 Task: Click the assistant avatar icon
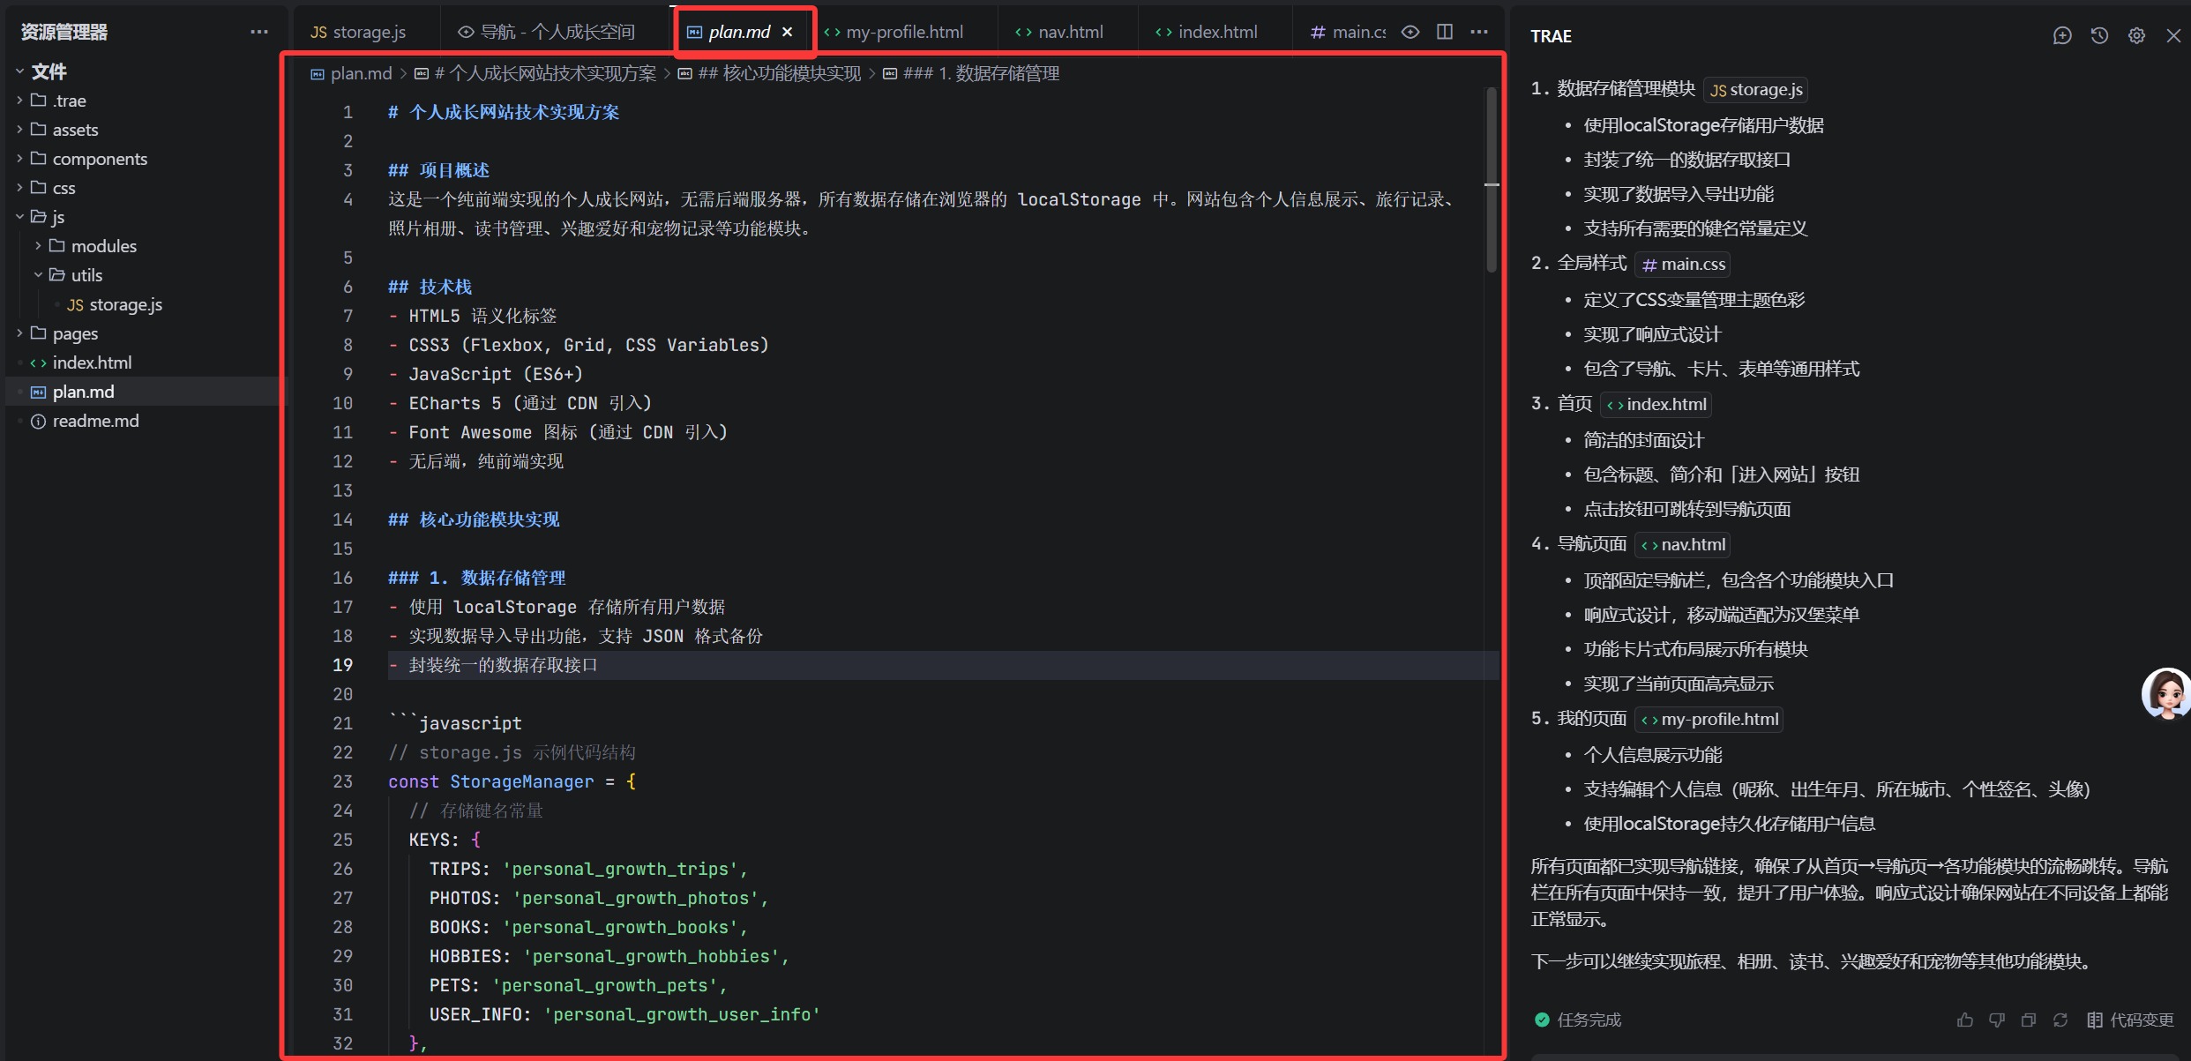(2166, 694)
